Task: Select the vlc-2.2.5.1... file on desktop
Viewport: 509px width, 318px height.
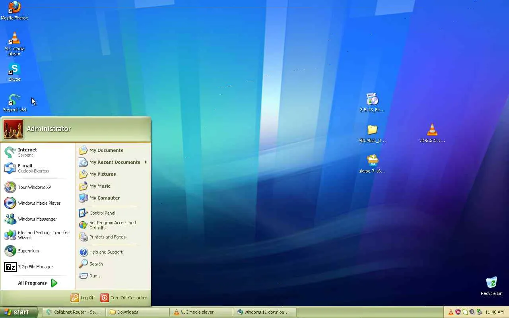Action: pos(432,134)
